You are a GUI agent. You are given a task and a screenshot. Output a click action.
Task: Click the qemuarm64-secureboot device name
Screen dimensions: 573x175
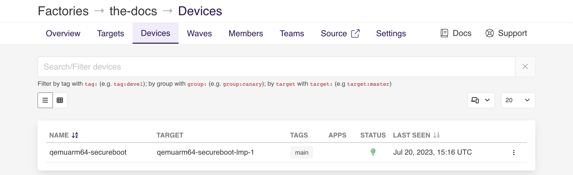[x=88, y=152]
